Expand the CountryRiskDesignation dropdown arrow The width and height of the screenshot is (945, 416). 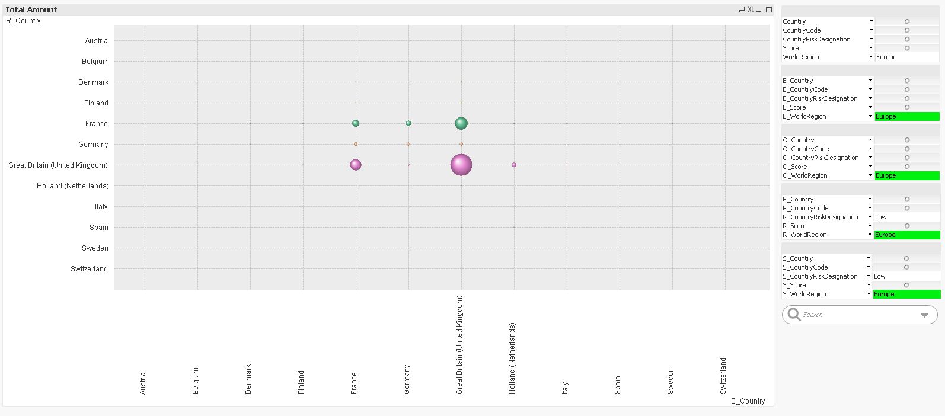871,39
